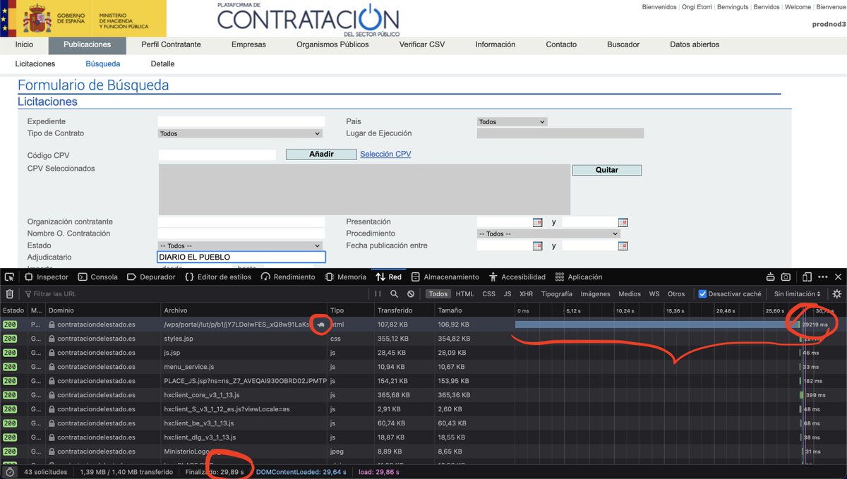Take screenshot with devtools camera icon
Image resolution: width=847 pixels, height=479 pixels.
coord(786,277)
